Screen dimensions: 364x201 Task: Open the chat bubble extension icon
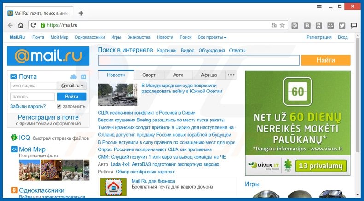pyautogui.click(x=353, y=25)
